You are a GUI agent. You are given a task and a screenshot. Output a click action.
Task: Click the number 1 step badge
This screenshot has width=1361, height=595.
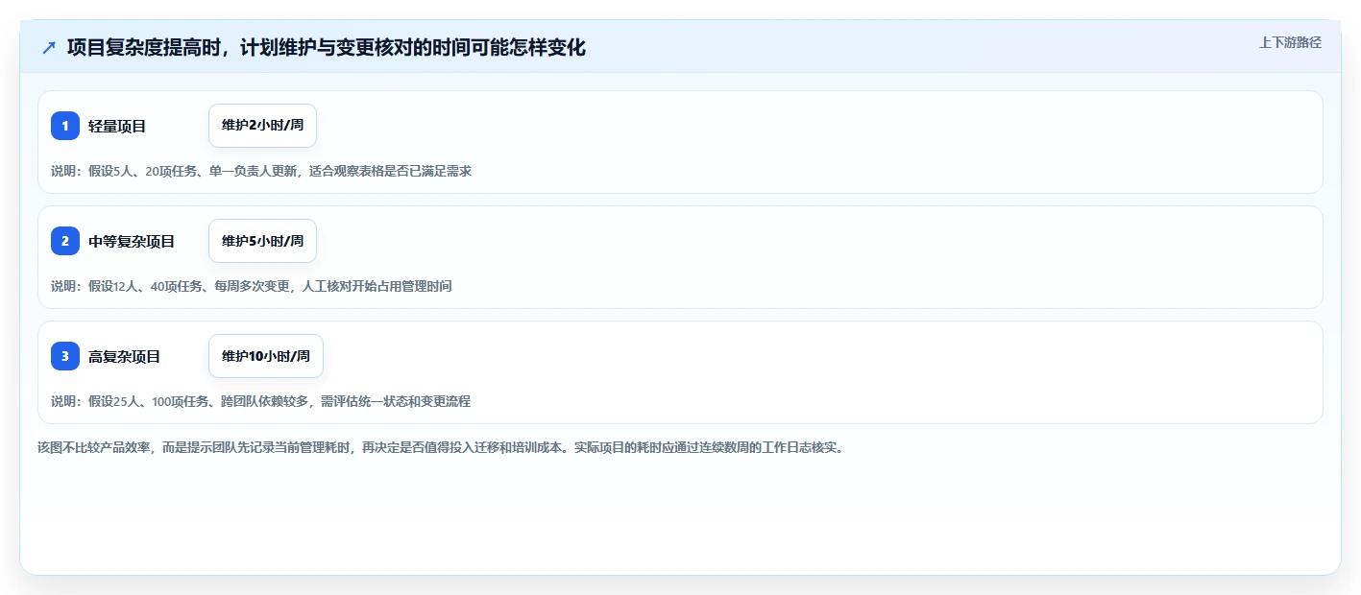(65, 126)
